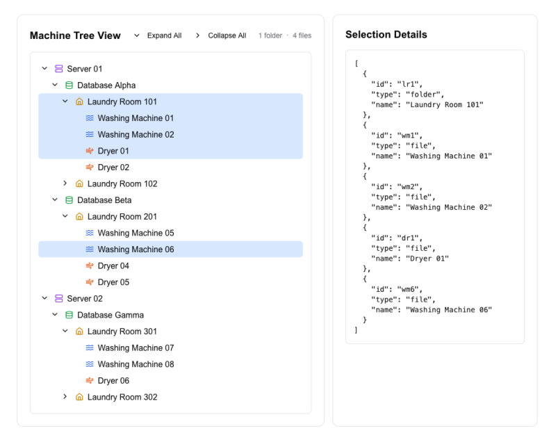Click the Washing Machine 08 wave icon
This screenshot has height=442, width=556.
click(x=89, y=364)
